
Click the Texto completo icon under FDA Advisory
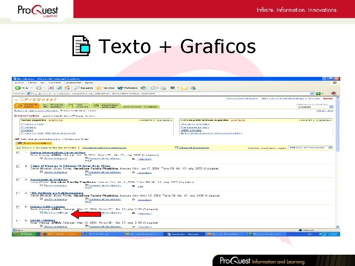tap(41, 199)
